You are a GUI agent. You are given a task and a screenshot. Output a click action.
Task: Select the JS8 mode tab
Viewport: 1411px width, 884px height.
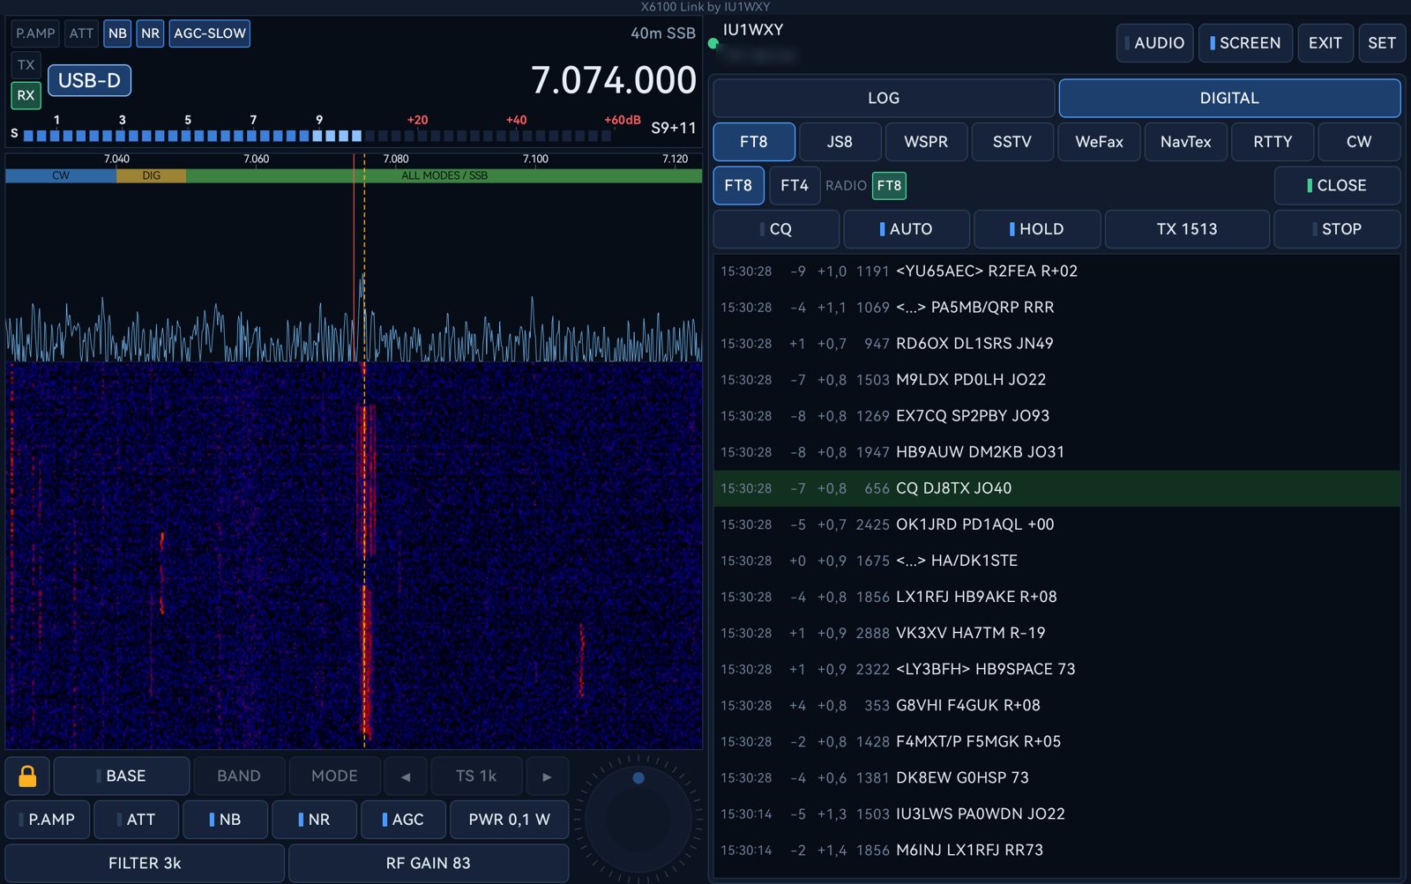click(840, 141)
